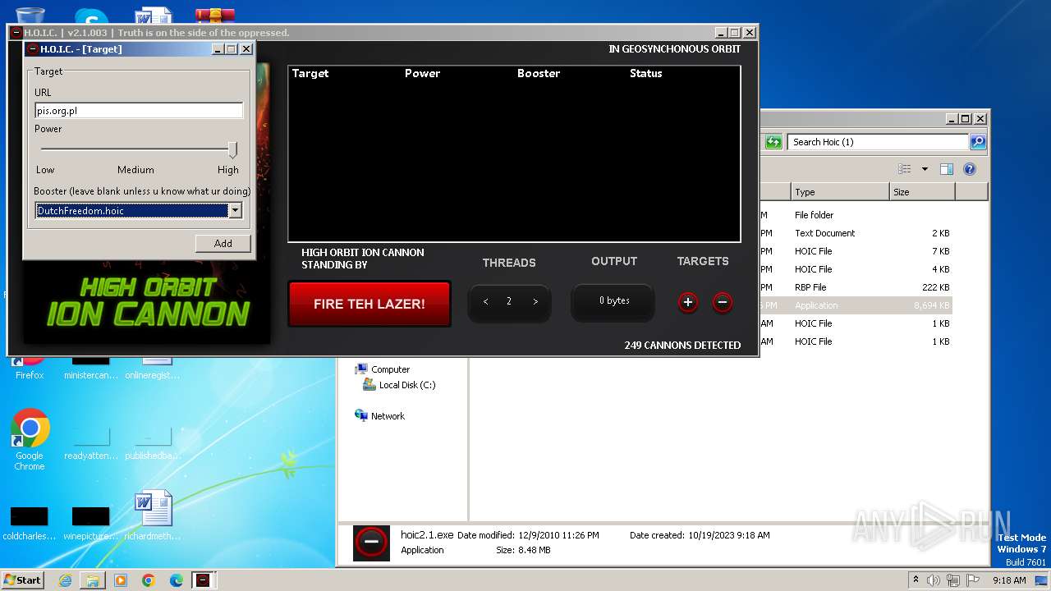1051x591 pixels.
Task: Sort by the Type column header
Action: click(x=840, y=192)
